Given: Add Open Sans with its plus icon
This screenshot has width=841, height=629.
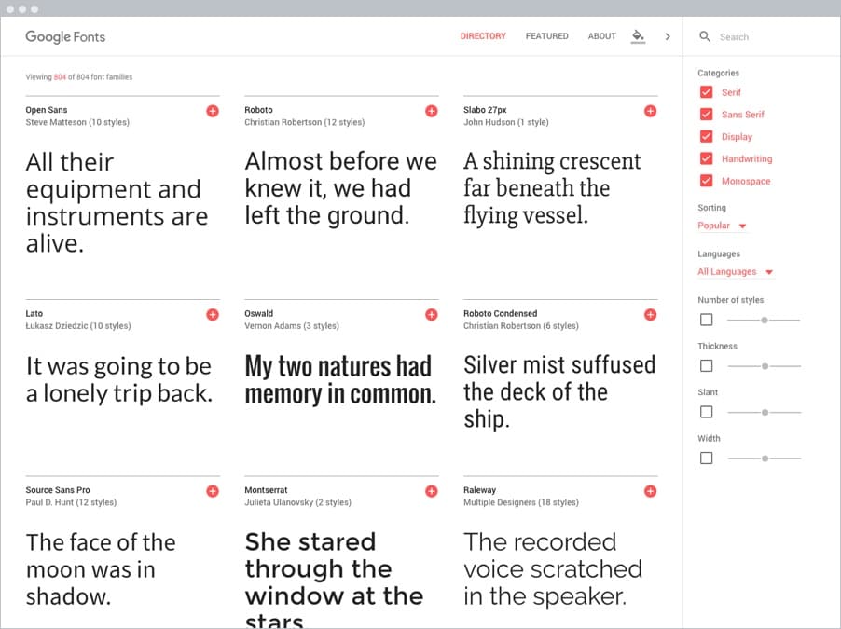Looking at the screenshot, I should 213,111.
